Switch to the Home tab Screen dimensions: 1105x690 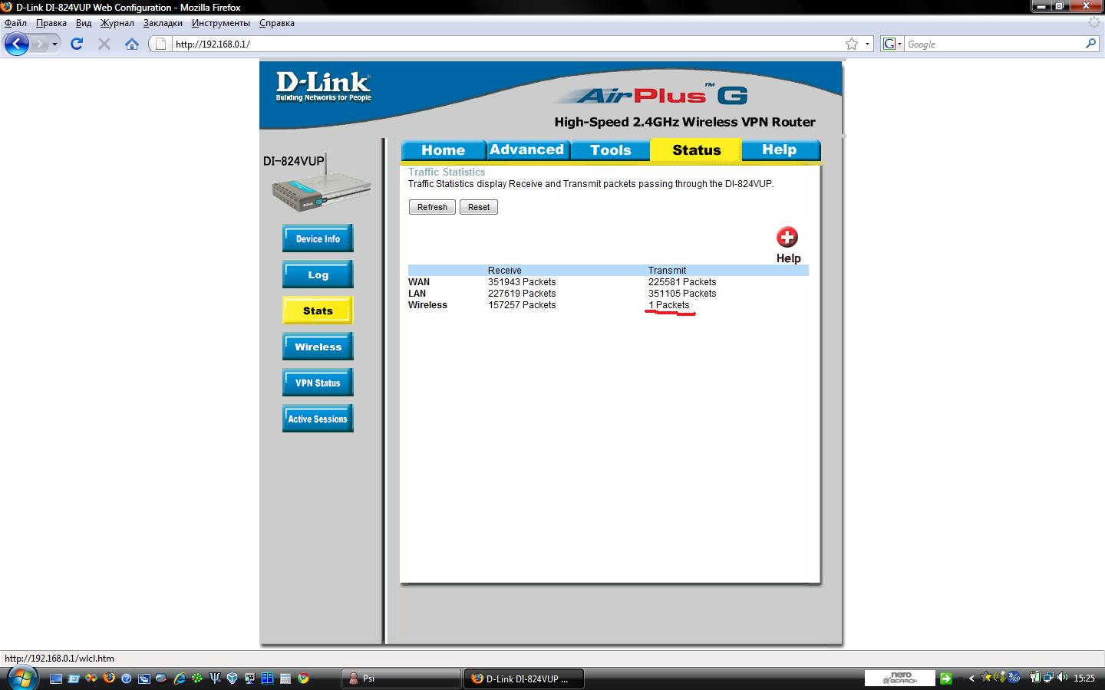444,150
